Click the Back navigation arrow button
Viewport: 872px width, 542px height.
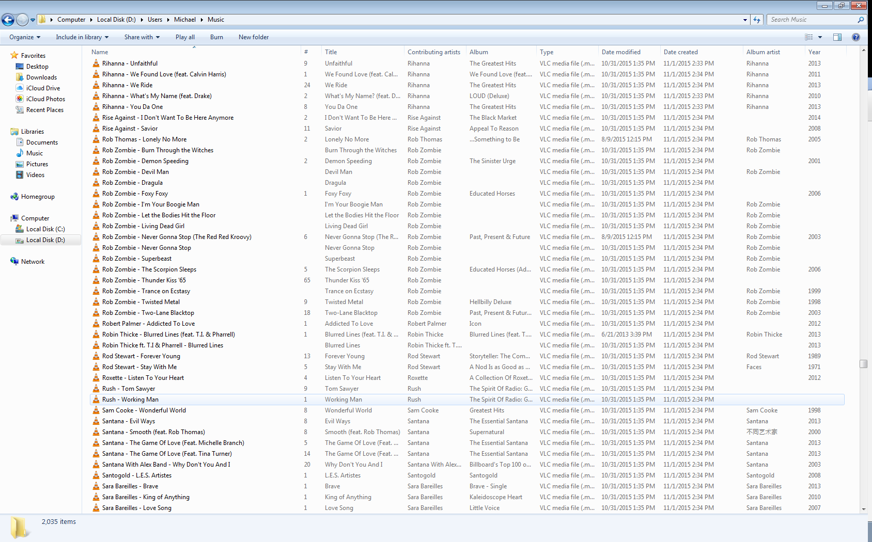(x=8, y=20)
